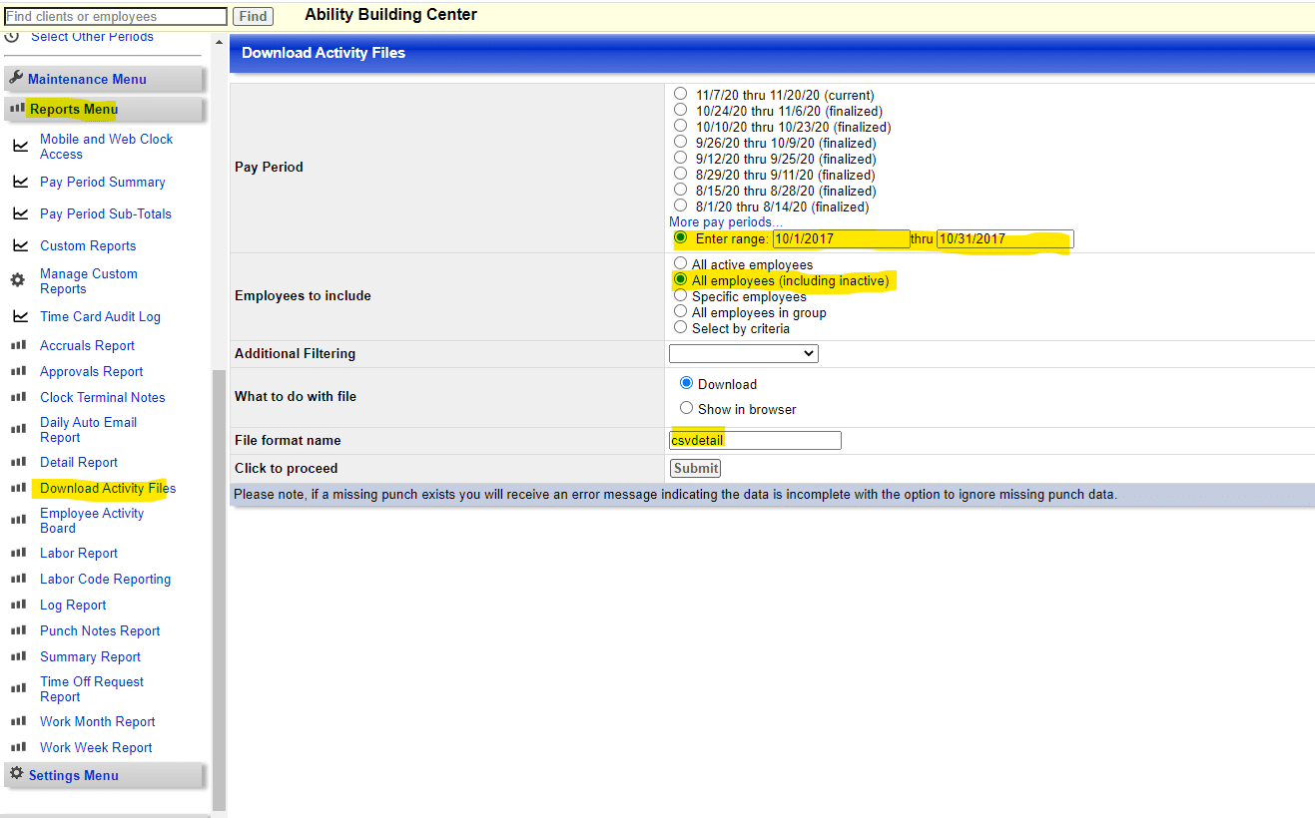
Task: Click the bar icon beside Time Off Request Report
Action: coord(18,688)
